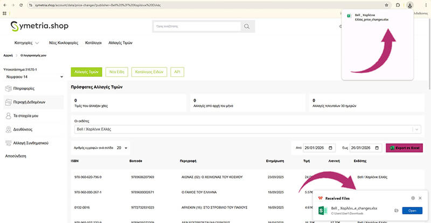Click the search magnifier icon

247,26
